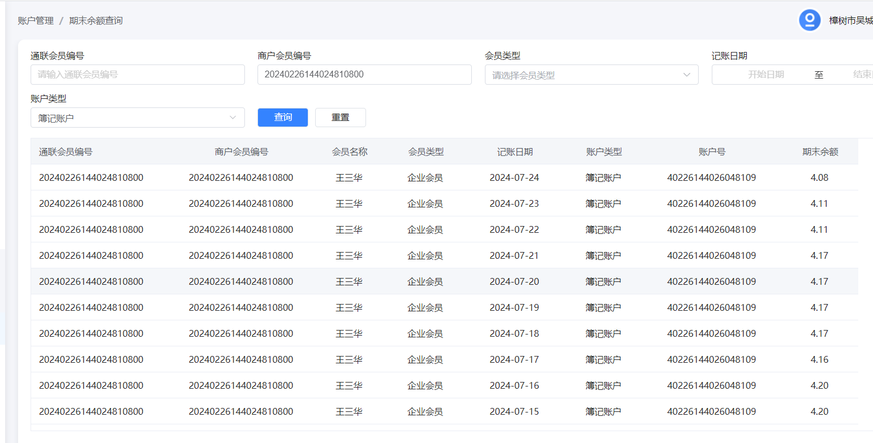Screen dimensions: 873x443
Task: Click the 会员名称 column header
Action: pyautogui.click(x=350, y=151)
